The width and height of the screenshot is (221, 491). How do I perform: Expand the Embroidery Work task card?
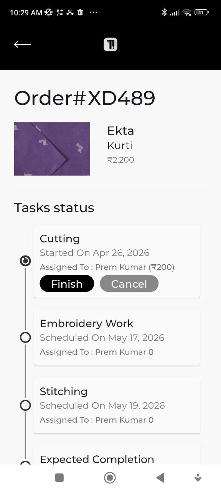pos(117,337)
